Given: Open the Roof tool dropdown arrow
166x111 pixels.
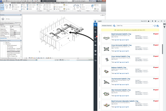Looking at the screenshot, I should tap(26, 5).
